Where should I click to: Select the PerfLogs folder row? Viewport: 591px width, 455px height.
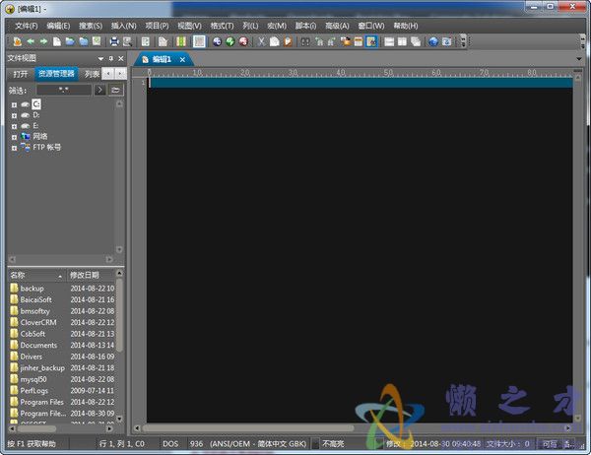point(62,391)
